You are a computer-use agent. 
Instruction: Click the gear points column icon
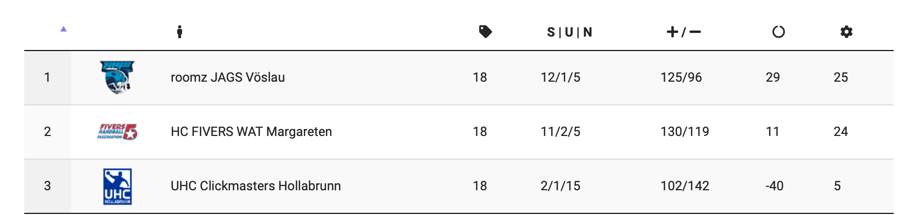(846, 32)
